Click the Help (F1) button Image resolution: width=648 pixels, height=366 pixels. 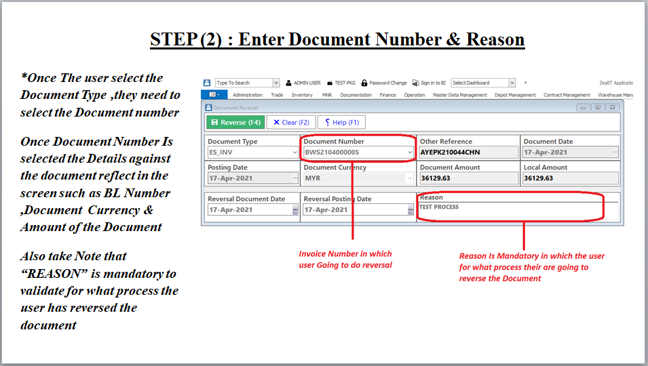342,123
